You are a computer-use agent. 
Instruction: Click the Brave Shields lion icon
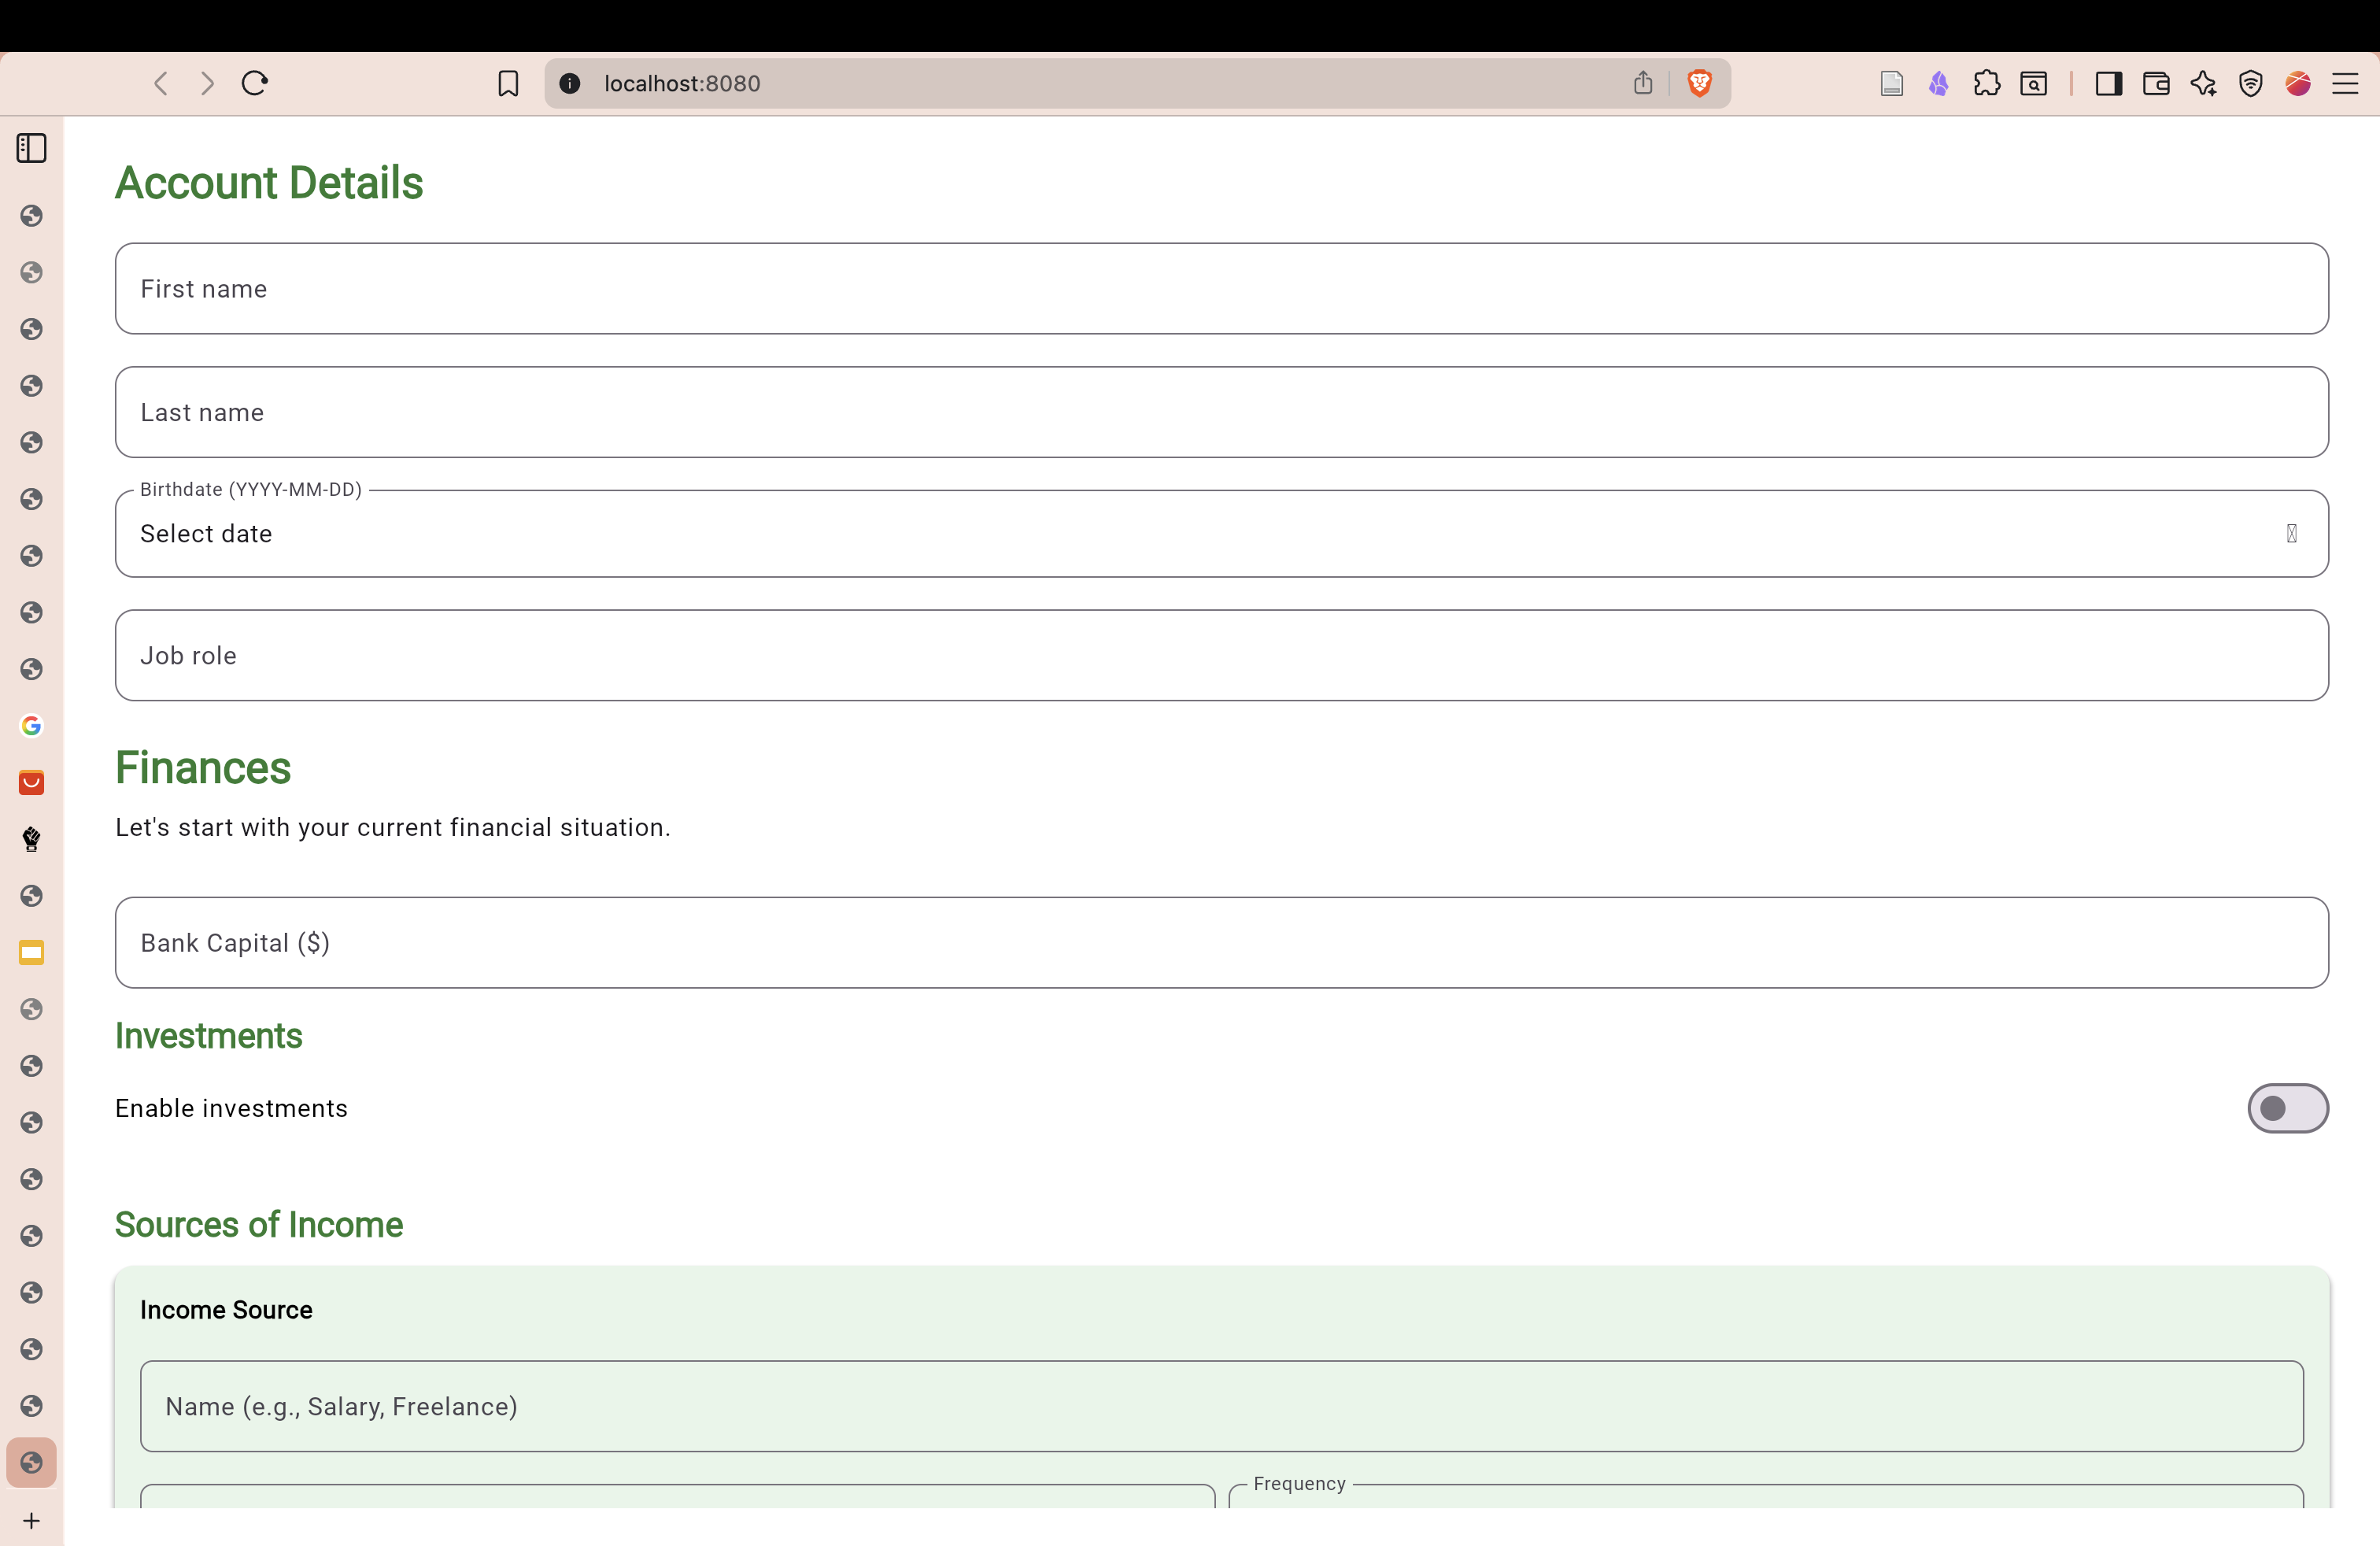pyautogui.click(x=1699, y=83)
